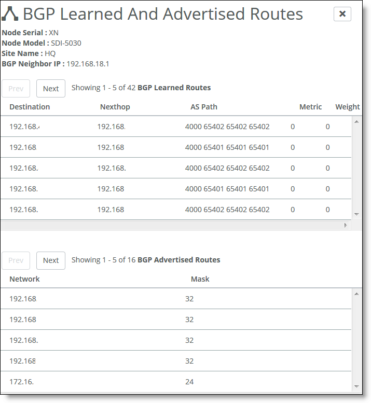371x403 pixels.
Task: Click the BGP topology icon beside the title
Action: pos(10,13)
